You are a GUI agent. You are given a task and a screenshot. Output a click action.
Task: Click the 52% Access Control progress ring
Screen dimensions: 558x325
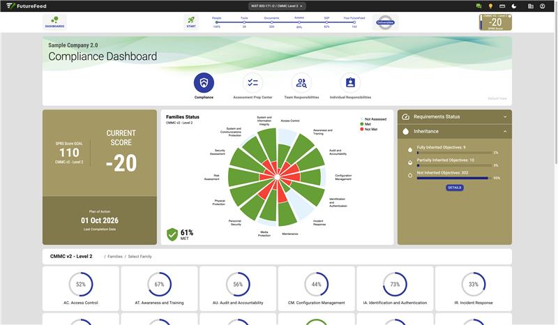tap(81, 285)
